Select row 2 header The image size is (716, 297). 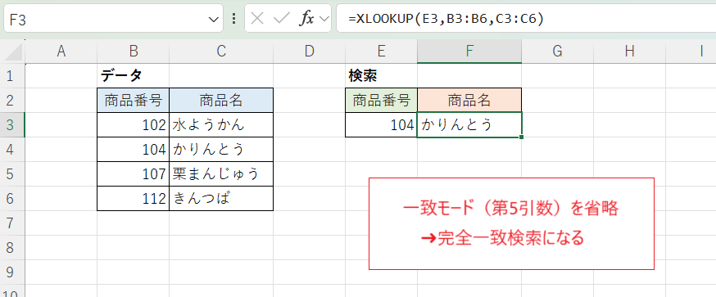12,101
